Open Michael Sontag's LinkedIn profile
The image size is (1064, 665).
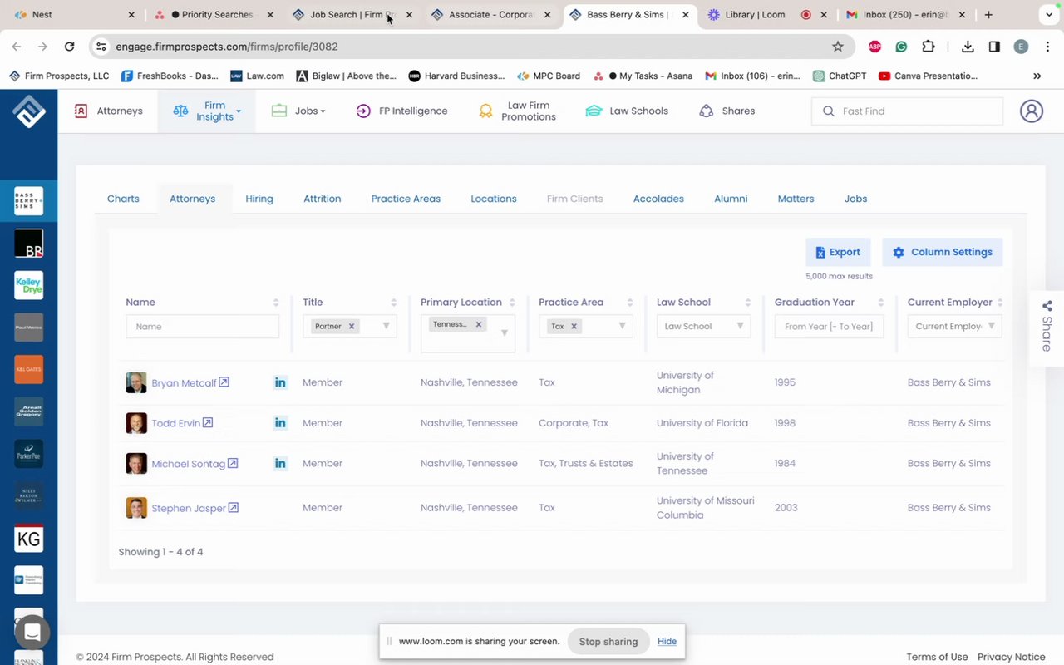coord(280,463)
